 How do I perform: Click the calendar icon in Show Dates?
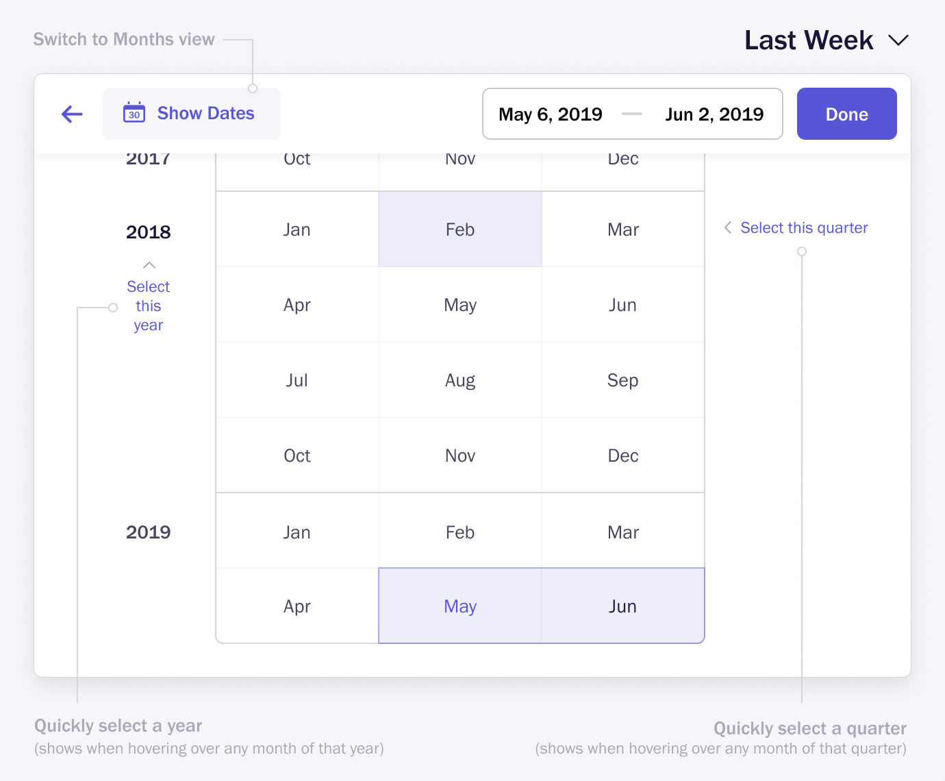[134, 112]
